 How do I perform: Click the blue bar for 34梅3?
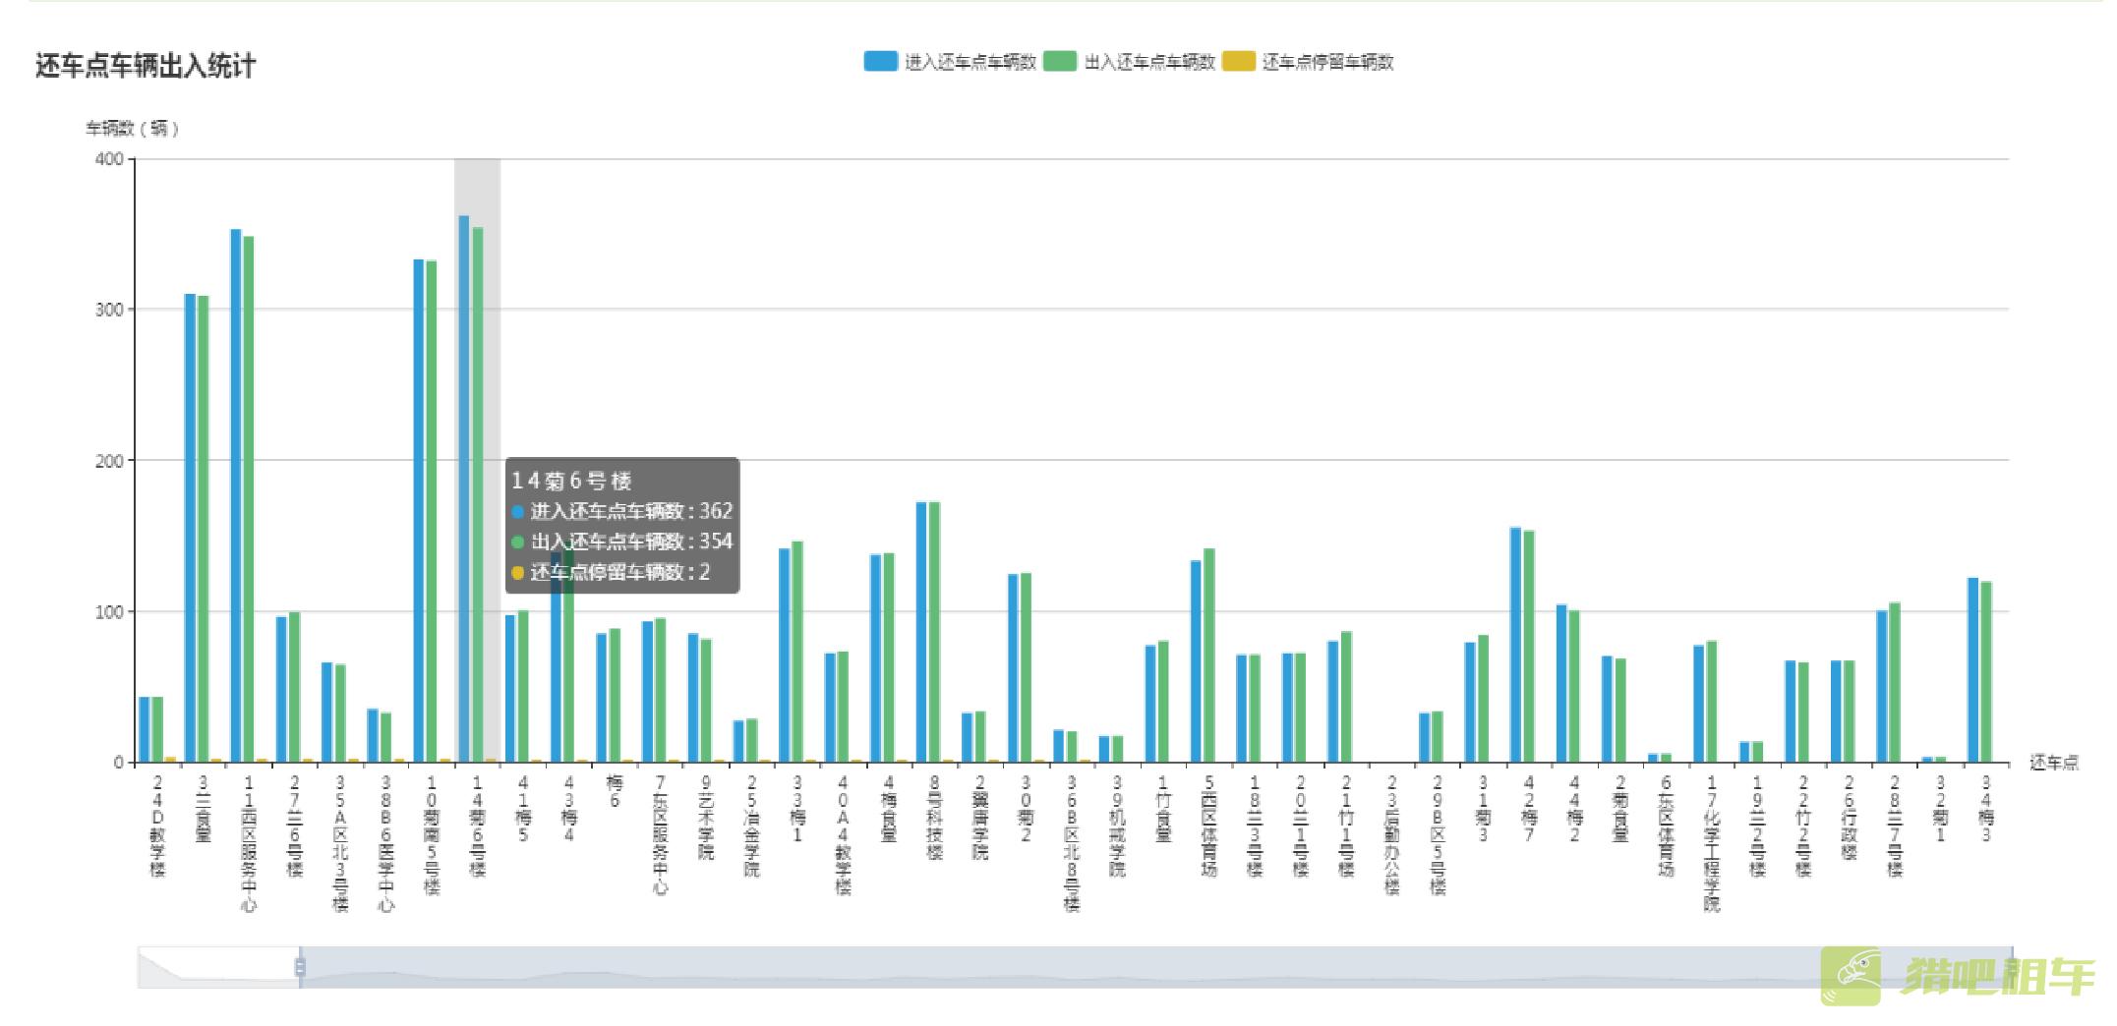[x=1972, y=670]
